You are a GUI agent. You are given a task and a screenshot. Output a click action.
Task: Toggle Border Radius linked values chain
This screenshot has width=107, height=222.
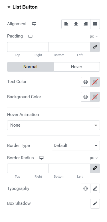(95, 168)
